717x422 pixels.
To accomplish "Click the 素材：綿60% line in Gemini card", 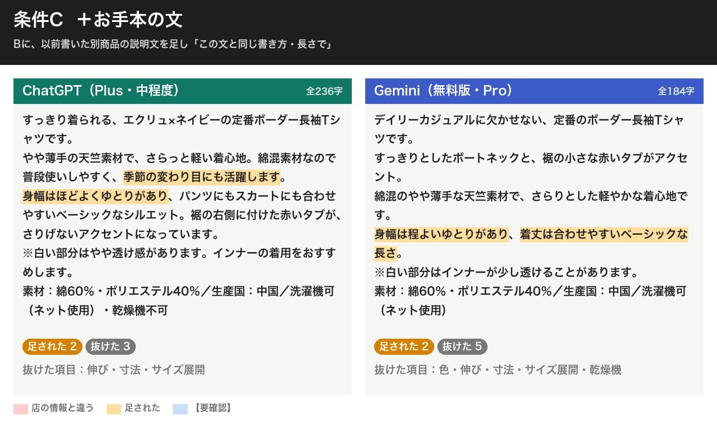I will pos(530,291).
